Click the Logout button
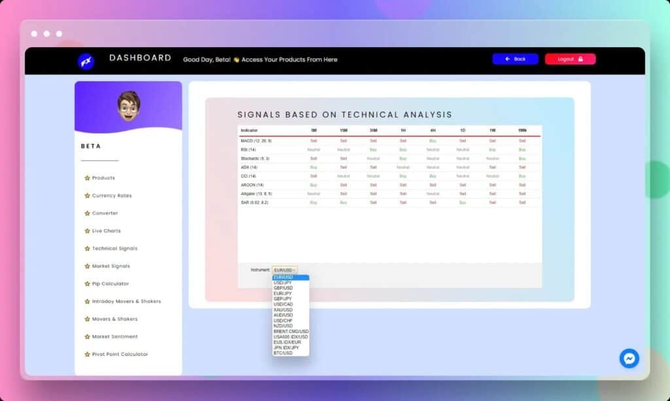 coord(570,59)
